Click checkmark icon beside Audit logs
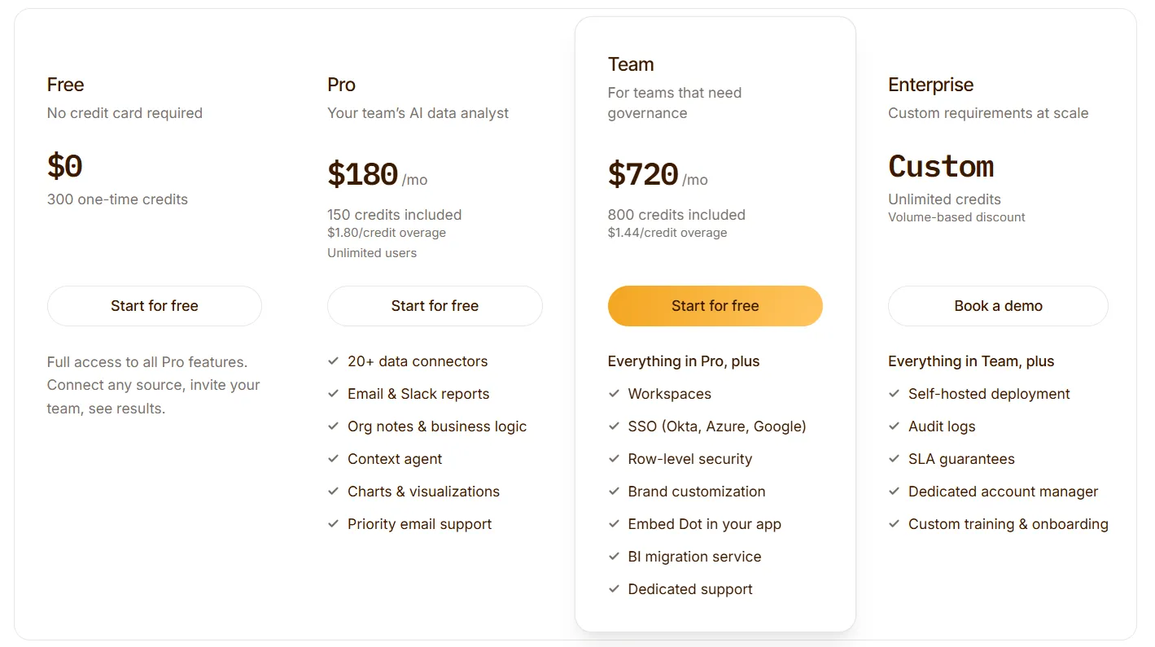Viewport: 1155px width, 647px height. 894,426
